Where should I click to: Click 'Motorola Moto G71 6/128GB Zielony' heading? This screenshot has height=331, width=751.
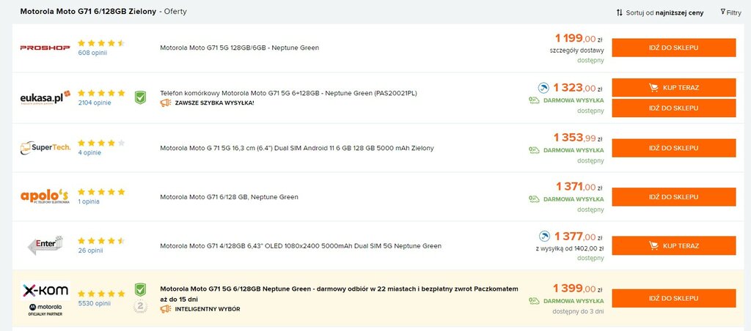coord(88,12)
